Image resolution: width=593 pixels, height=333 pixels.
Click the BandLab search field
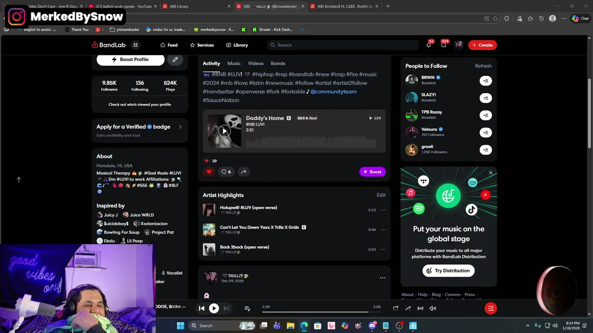coord(343,45)
